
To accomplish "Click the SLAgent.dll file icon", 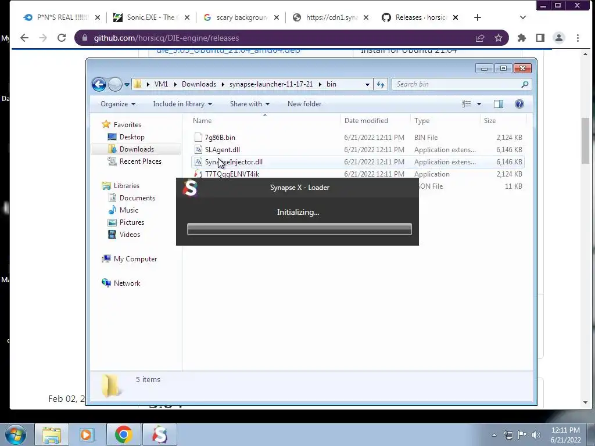I will [198, 149].
